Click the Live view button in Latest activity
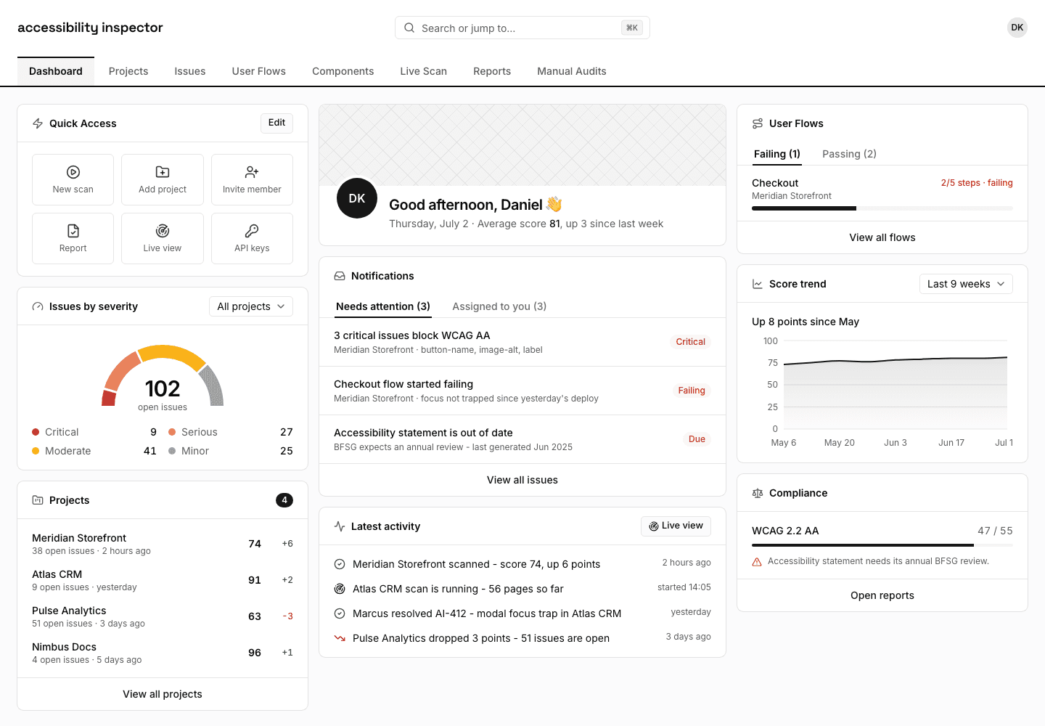Image resolution: width=1045 pixels, height=726 pixels. (x=676, y=526)
